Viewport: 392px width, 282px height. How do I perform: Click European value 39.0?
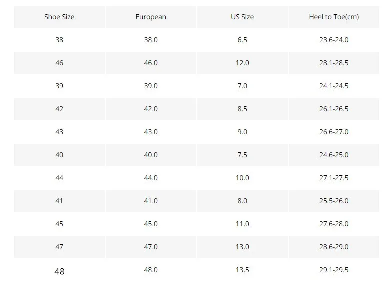pos(151,86)
